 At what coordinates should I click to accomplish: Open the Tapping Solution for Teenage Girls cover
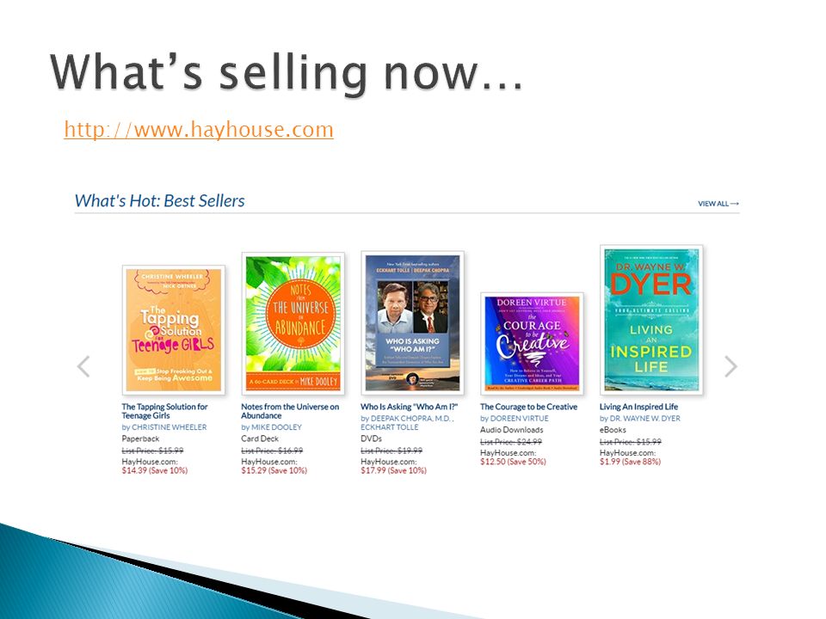tap(173, 330)
